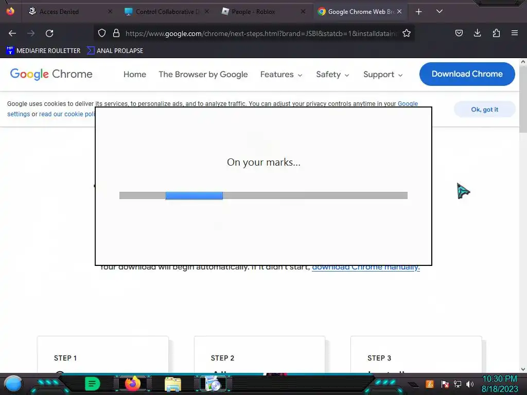Open the green notes app in taskbar

point(93,384)
